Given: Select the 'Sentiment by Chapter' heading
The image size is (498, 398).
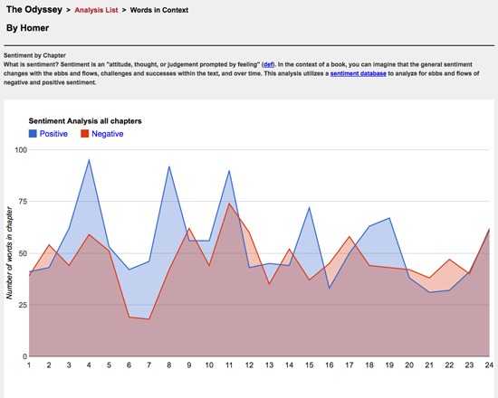Looking at the screenshot, I should (x=35, y=55).
